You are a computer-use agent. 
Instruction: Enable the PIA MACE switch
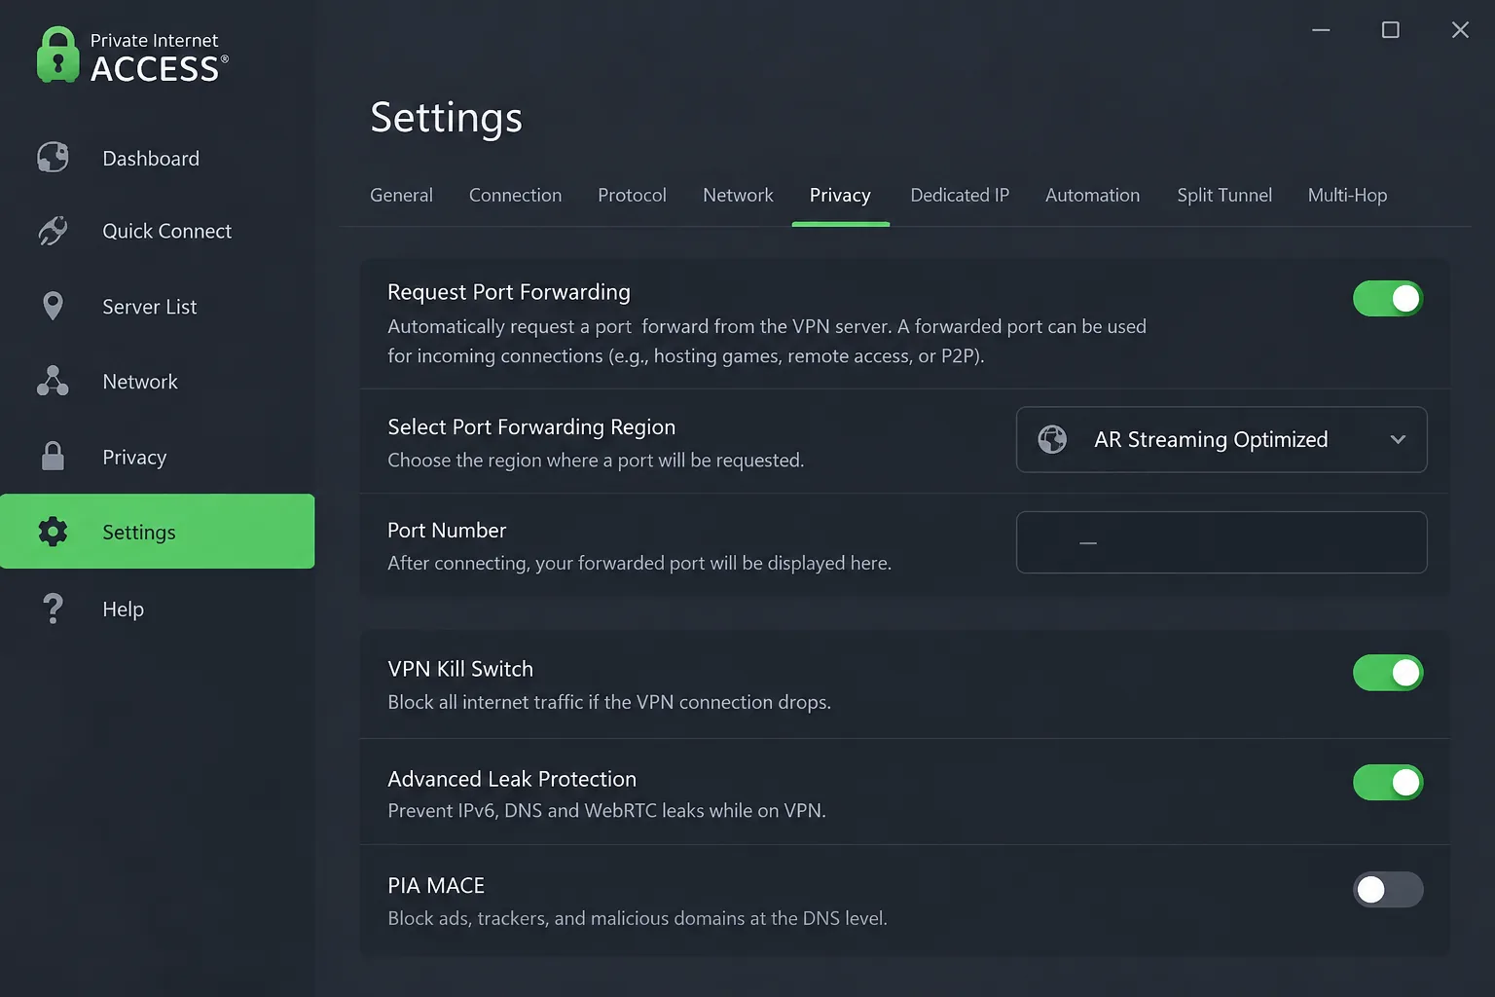coord(1388,889)
